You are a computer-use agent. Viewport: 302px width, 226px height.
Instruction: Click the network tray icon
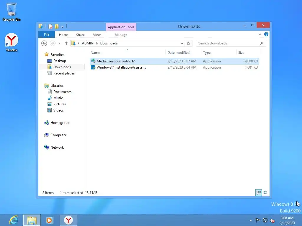[x=265, y=220]
